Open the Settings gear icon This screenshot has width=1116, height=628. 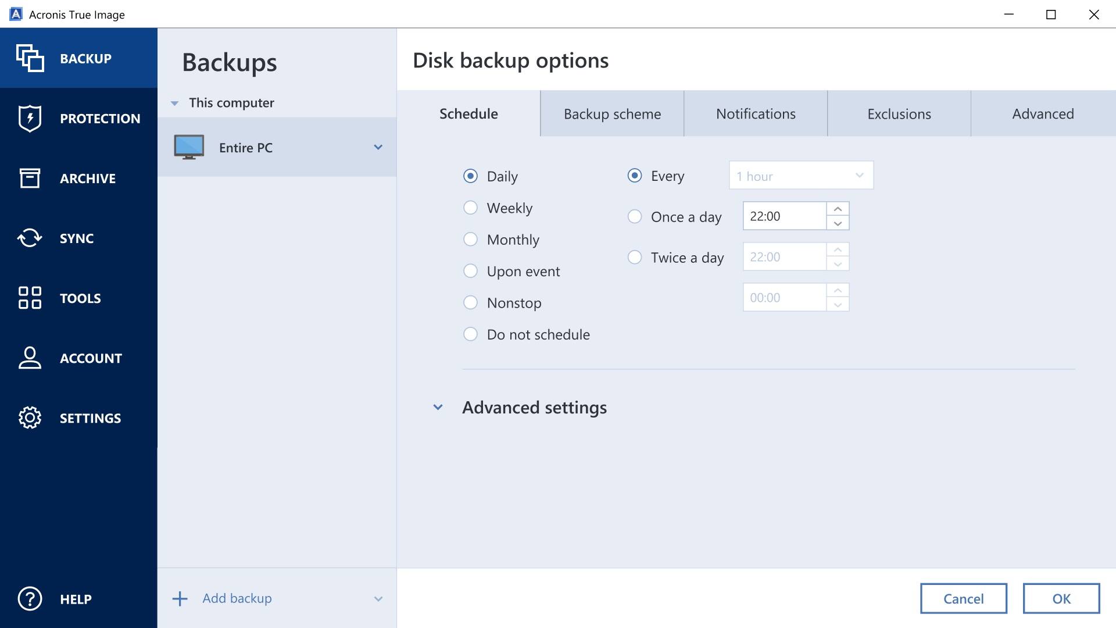(29, 418)
